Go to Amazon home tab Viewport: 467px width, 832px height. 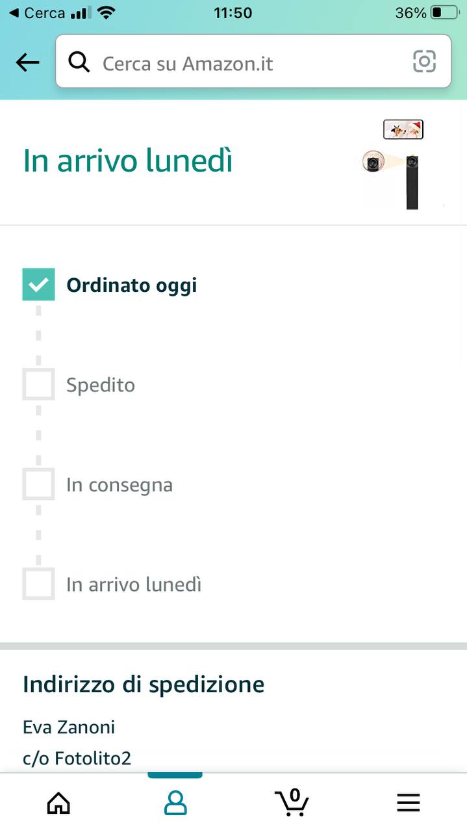click(58, 803)
